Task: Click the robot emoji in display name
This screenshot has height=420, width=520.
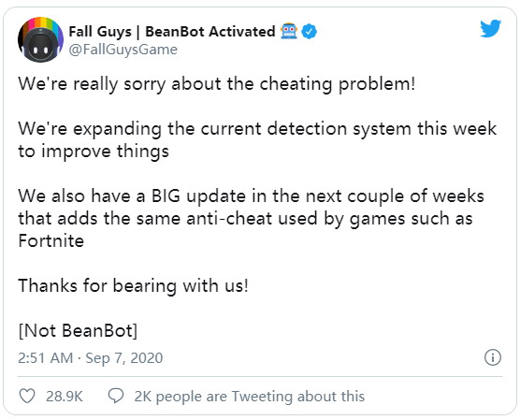Action: pos(289,31)
